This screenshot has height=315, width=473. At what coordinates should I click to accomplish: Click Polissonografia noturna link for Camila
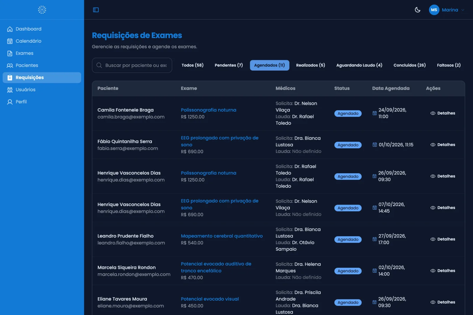click(x=208, y=110)
